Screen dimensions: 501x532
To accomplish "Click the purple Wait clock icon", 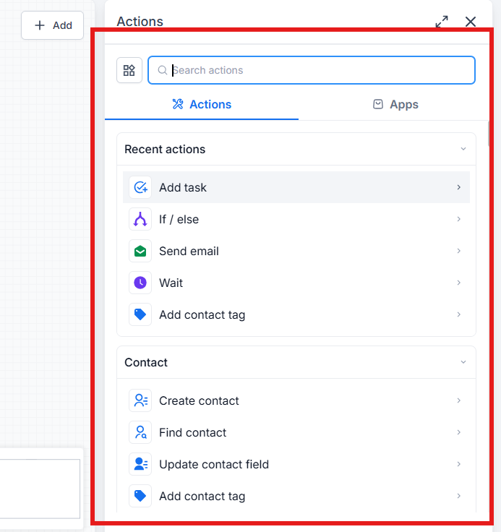I will coord(140,283).
